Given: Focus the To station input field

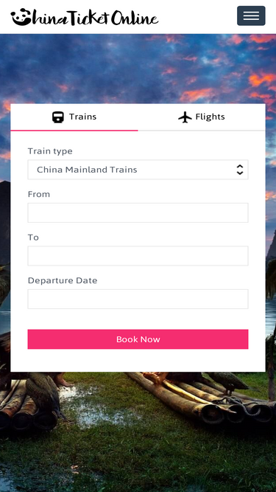Looking at the screenshot, I should coord(138,256).
